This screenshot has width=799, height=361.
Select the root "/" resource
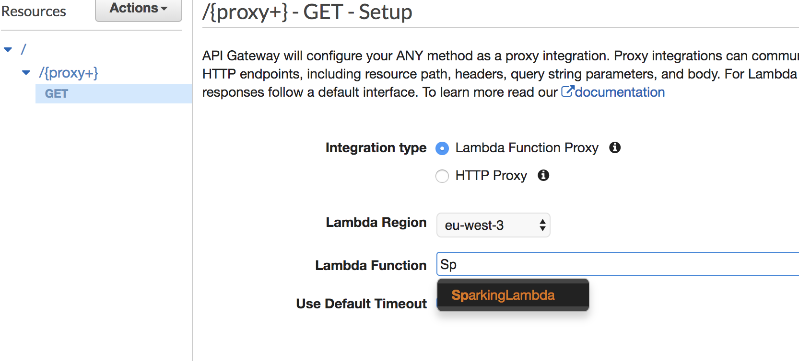tap(23, 49)
